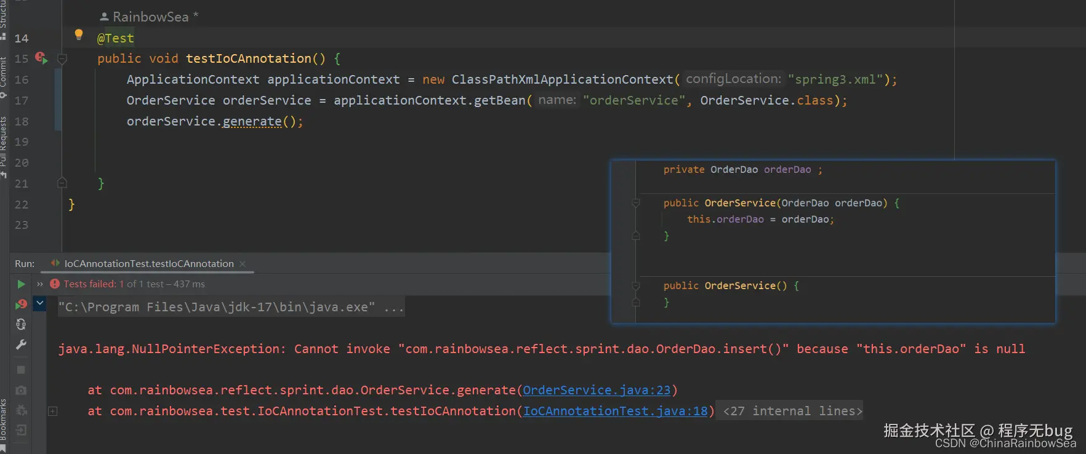The height and width of the screenshot is (454, 1086).
Task: Click the "spring3.xml" string literal
Action: pyautogui.click(x=835, y=79)
